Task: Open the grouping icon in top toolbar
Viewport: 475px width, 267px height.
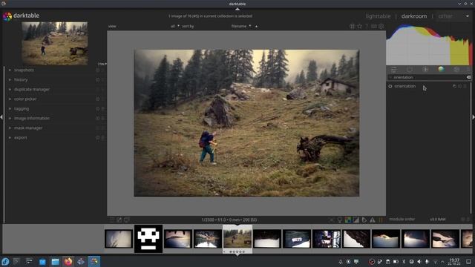Action: (x=352, y=27)
